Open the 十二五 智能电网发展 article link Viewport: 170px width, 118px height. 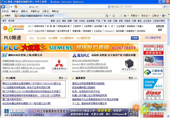point(89,104)
